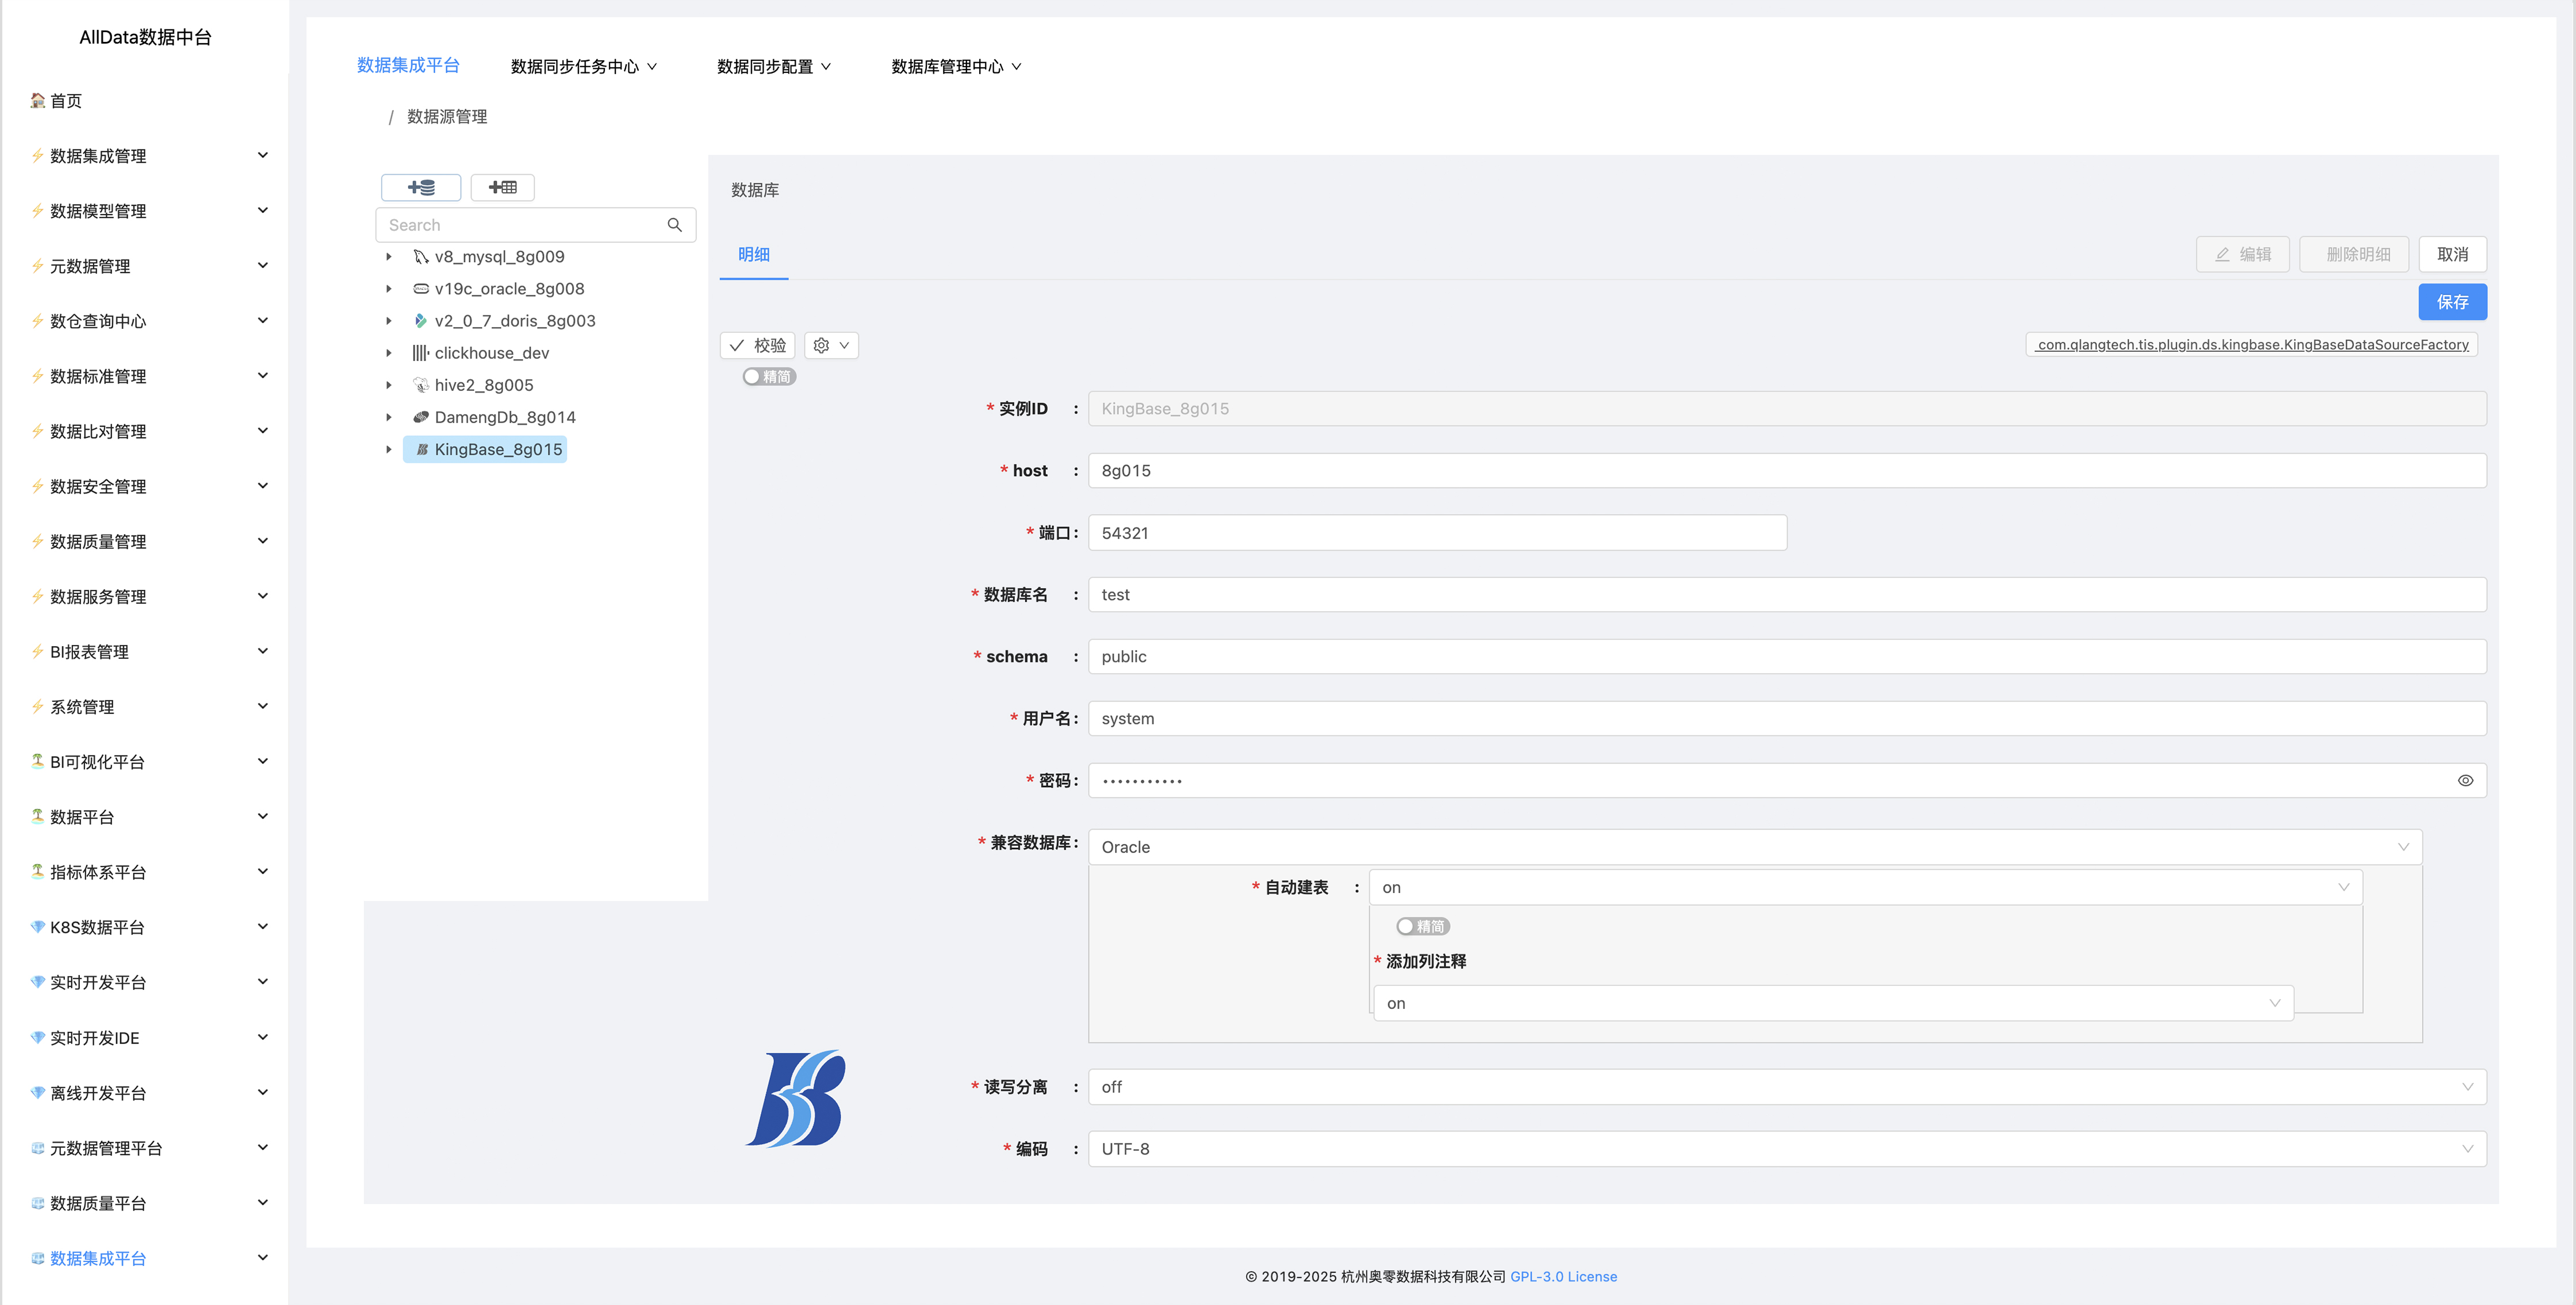The height and width of the screenshot is (1305, 2576).
Task: Click the v8_mysql_8g009 MySQL icon
Action: coord(421,257)
